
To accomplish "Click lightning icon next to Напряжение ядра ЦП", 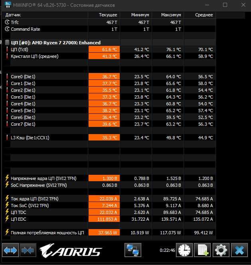I will [7, 178].
